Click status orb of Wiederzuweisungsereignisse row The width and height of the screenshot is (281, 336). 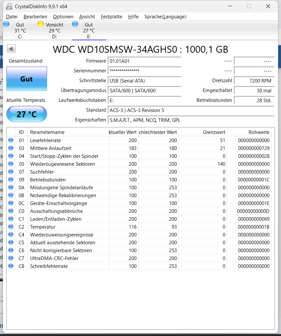(11, 234)
